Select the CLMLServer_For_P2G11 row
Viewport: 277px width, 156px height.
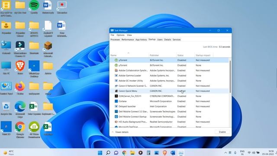(x=169, y=96)
